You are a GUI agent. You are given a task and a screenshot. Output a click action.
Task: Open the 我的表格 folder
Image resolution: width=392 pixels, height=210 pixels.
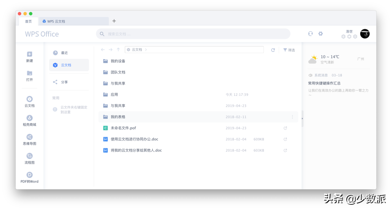pyautogui.click(x=198, y=117)
